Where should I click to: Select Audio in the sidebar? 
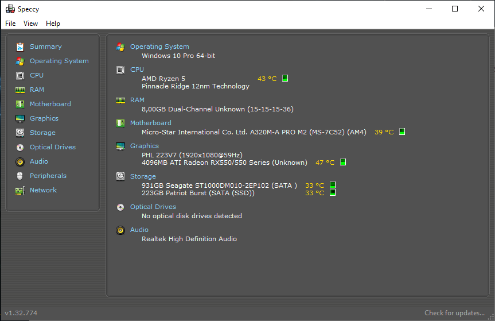[39, 161]
